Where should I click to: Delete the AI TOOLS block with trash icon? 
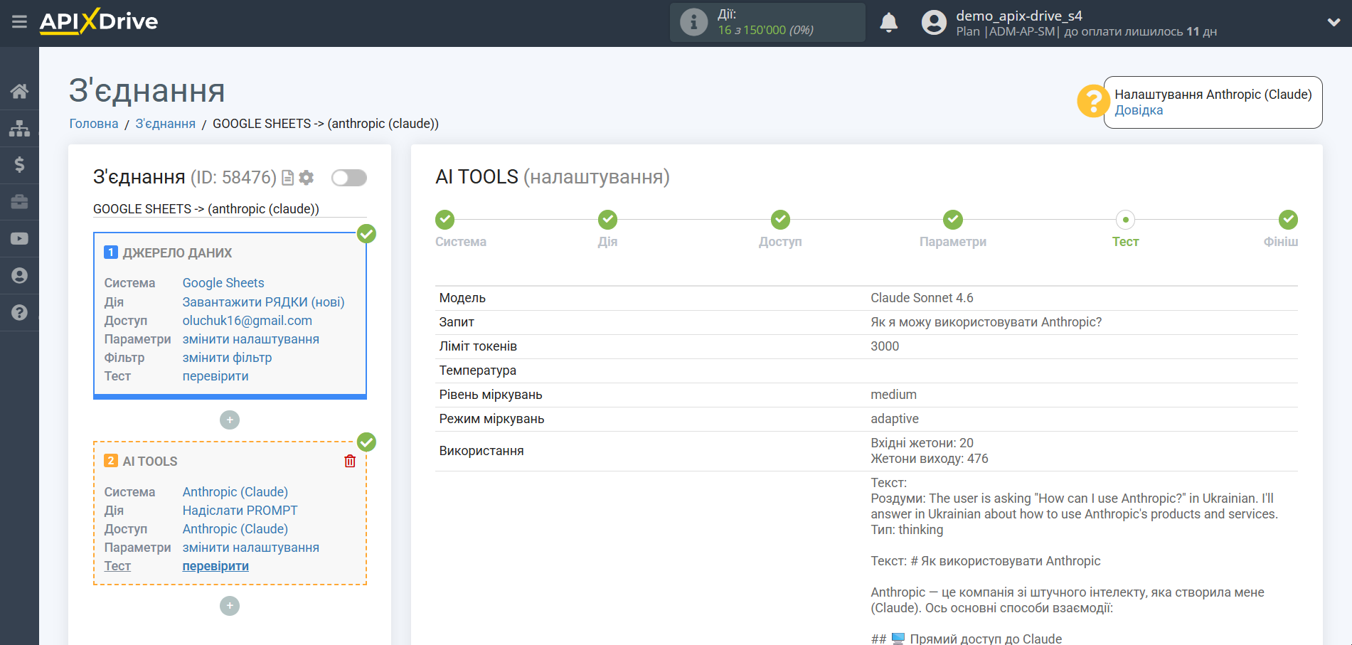[x=350, y=462]
